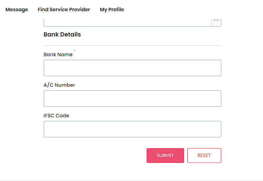Click the partially visible field above Bank Details

point(127,22)
